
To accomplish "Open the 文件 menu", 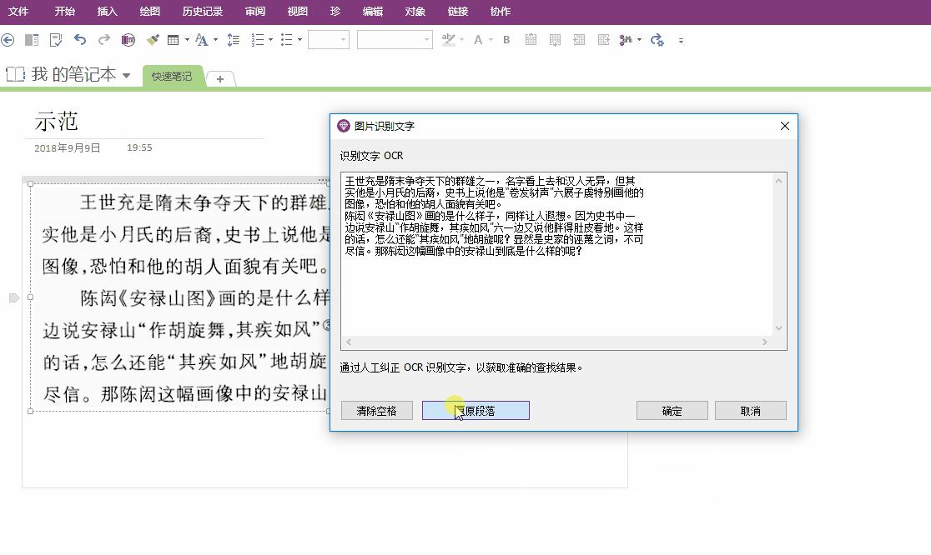I will pos(18,12).
